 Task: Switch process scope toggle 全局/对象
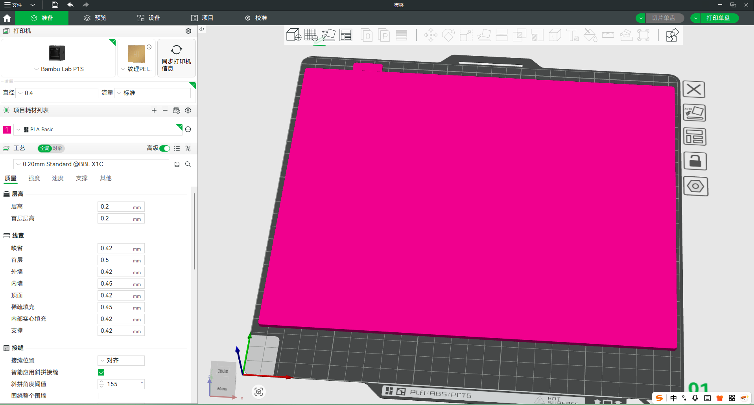[x=51, y=148]
